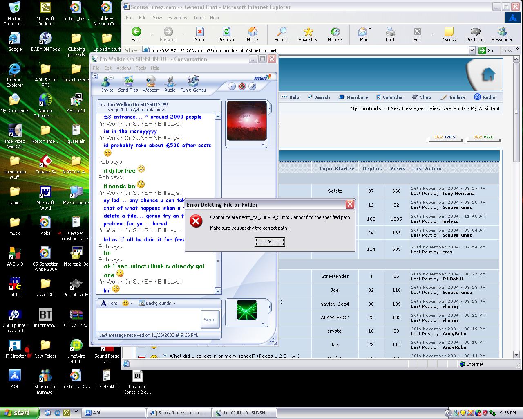Open Gallery link in forum navigation
The width and height of the screenshot is (523, 419).
[454, 97]
